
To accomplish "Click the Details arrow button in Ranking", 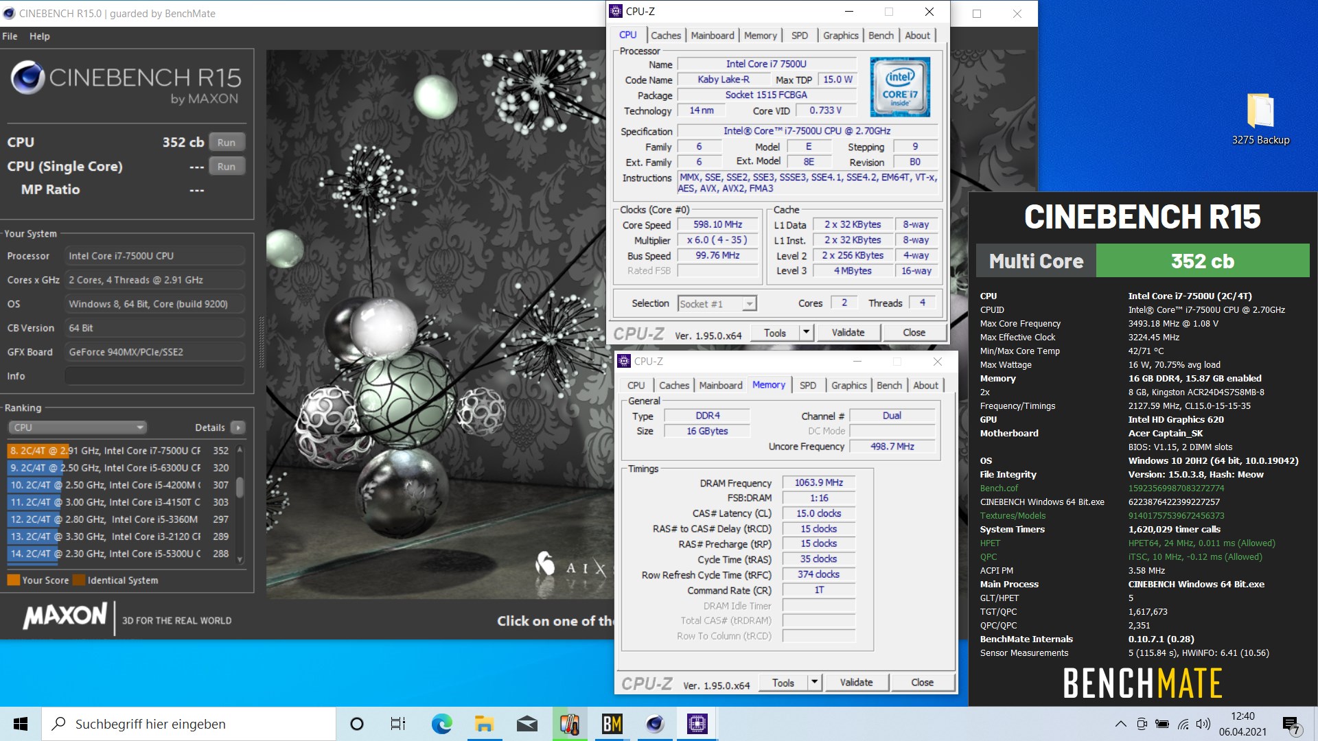I will [238, 427].
